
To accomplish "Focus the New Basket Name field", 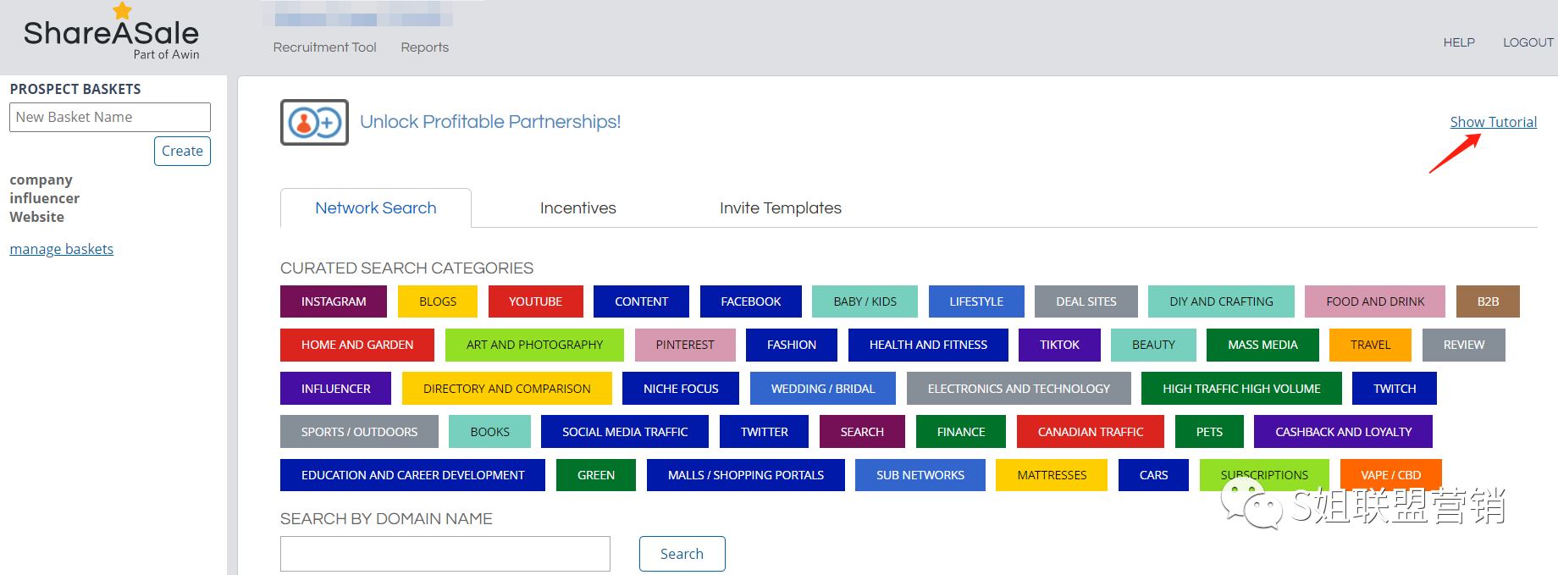I will click(x=109, y=117).
